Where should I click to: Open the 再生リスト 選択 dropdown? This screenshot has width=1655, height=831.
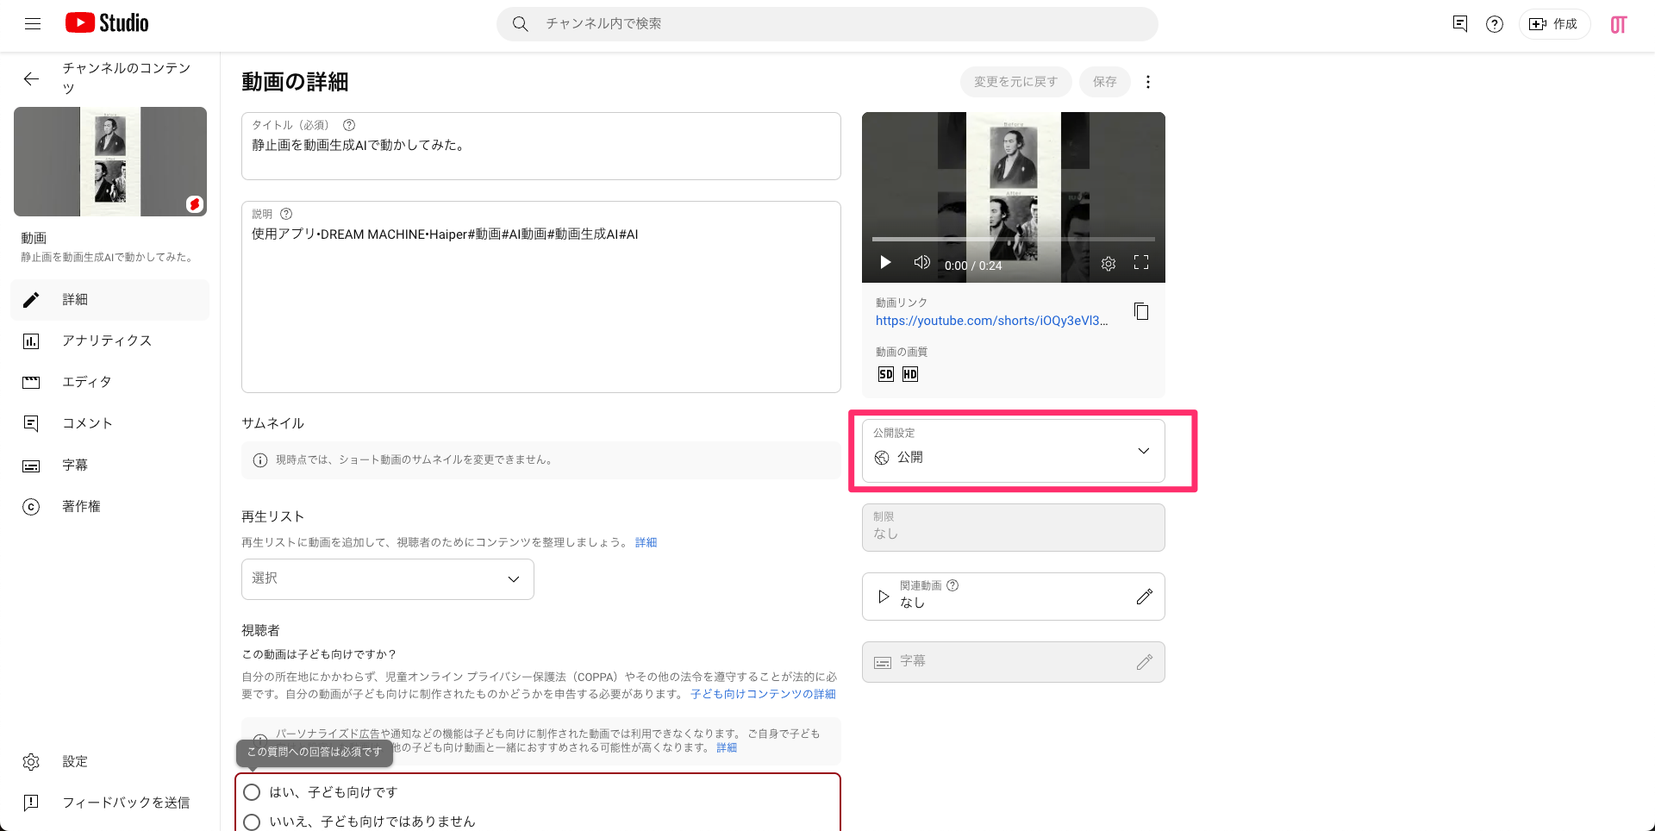pyautogui.click(x=387, y=578)
